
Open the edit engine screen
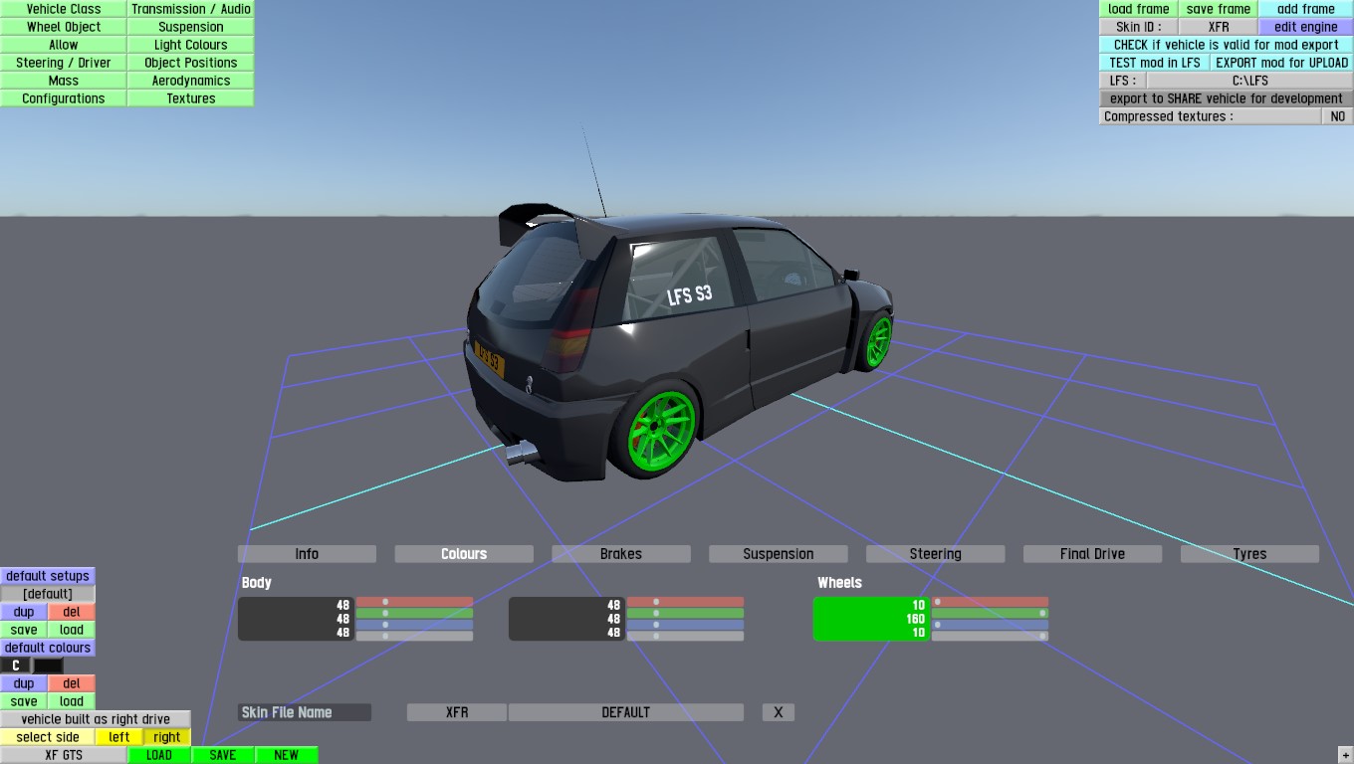tap(1306, 27)
